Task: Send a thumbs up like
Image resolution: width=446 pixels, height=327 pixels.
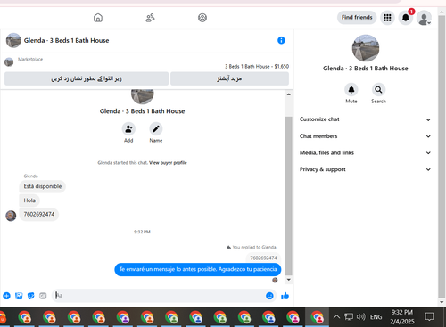Action: coord(285,296)
